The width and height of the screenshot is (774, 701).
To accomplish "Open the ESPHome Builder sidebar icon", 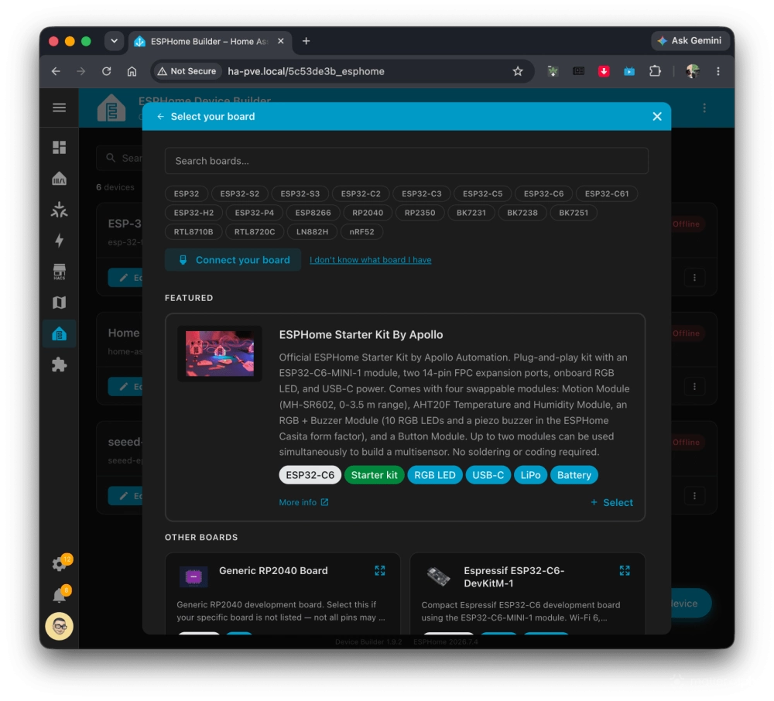I will pos(60,334).
